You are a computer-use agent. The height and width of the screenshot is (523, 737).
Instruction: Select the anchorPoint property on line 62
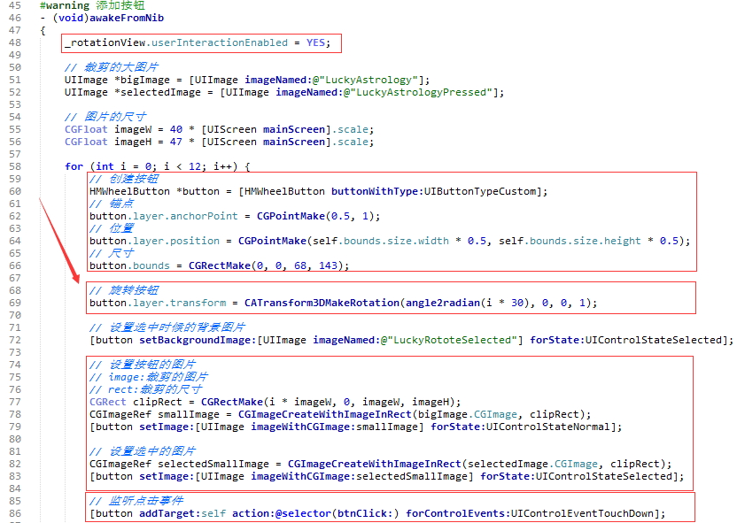point(204,216)
